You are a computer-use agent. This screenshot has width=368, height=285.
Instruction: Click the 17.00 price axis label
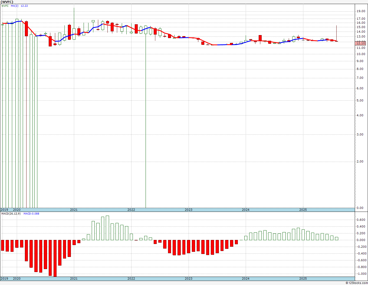pos(361,19)
